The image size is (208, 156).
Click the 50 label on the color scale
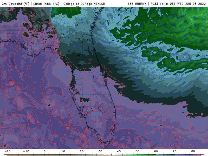click(138, 151)
